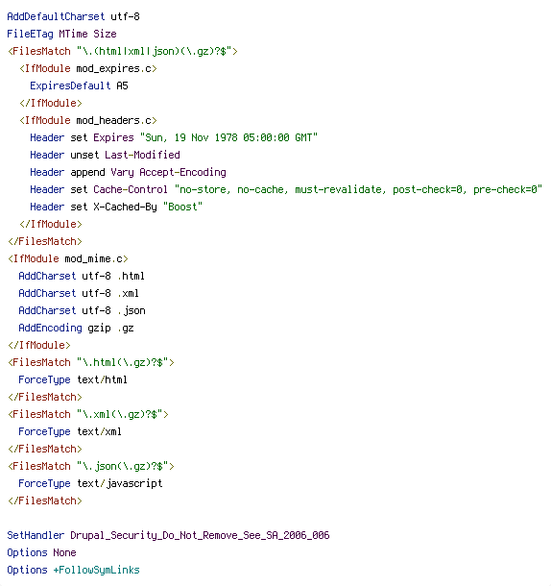Click X-Cached-By header name
This screenshot has width=551, height=586.
coord(125,207)
